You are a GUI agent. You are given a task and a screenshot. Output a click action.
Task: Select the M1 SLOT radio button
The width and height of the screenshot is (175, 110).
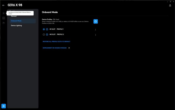pos(44,29)
